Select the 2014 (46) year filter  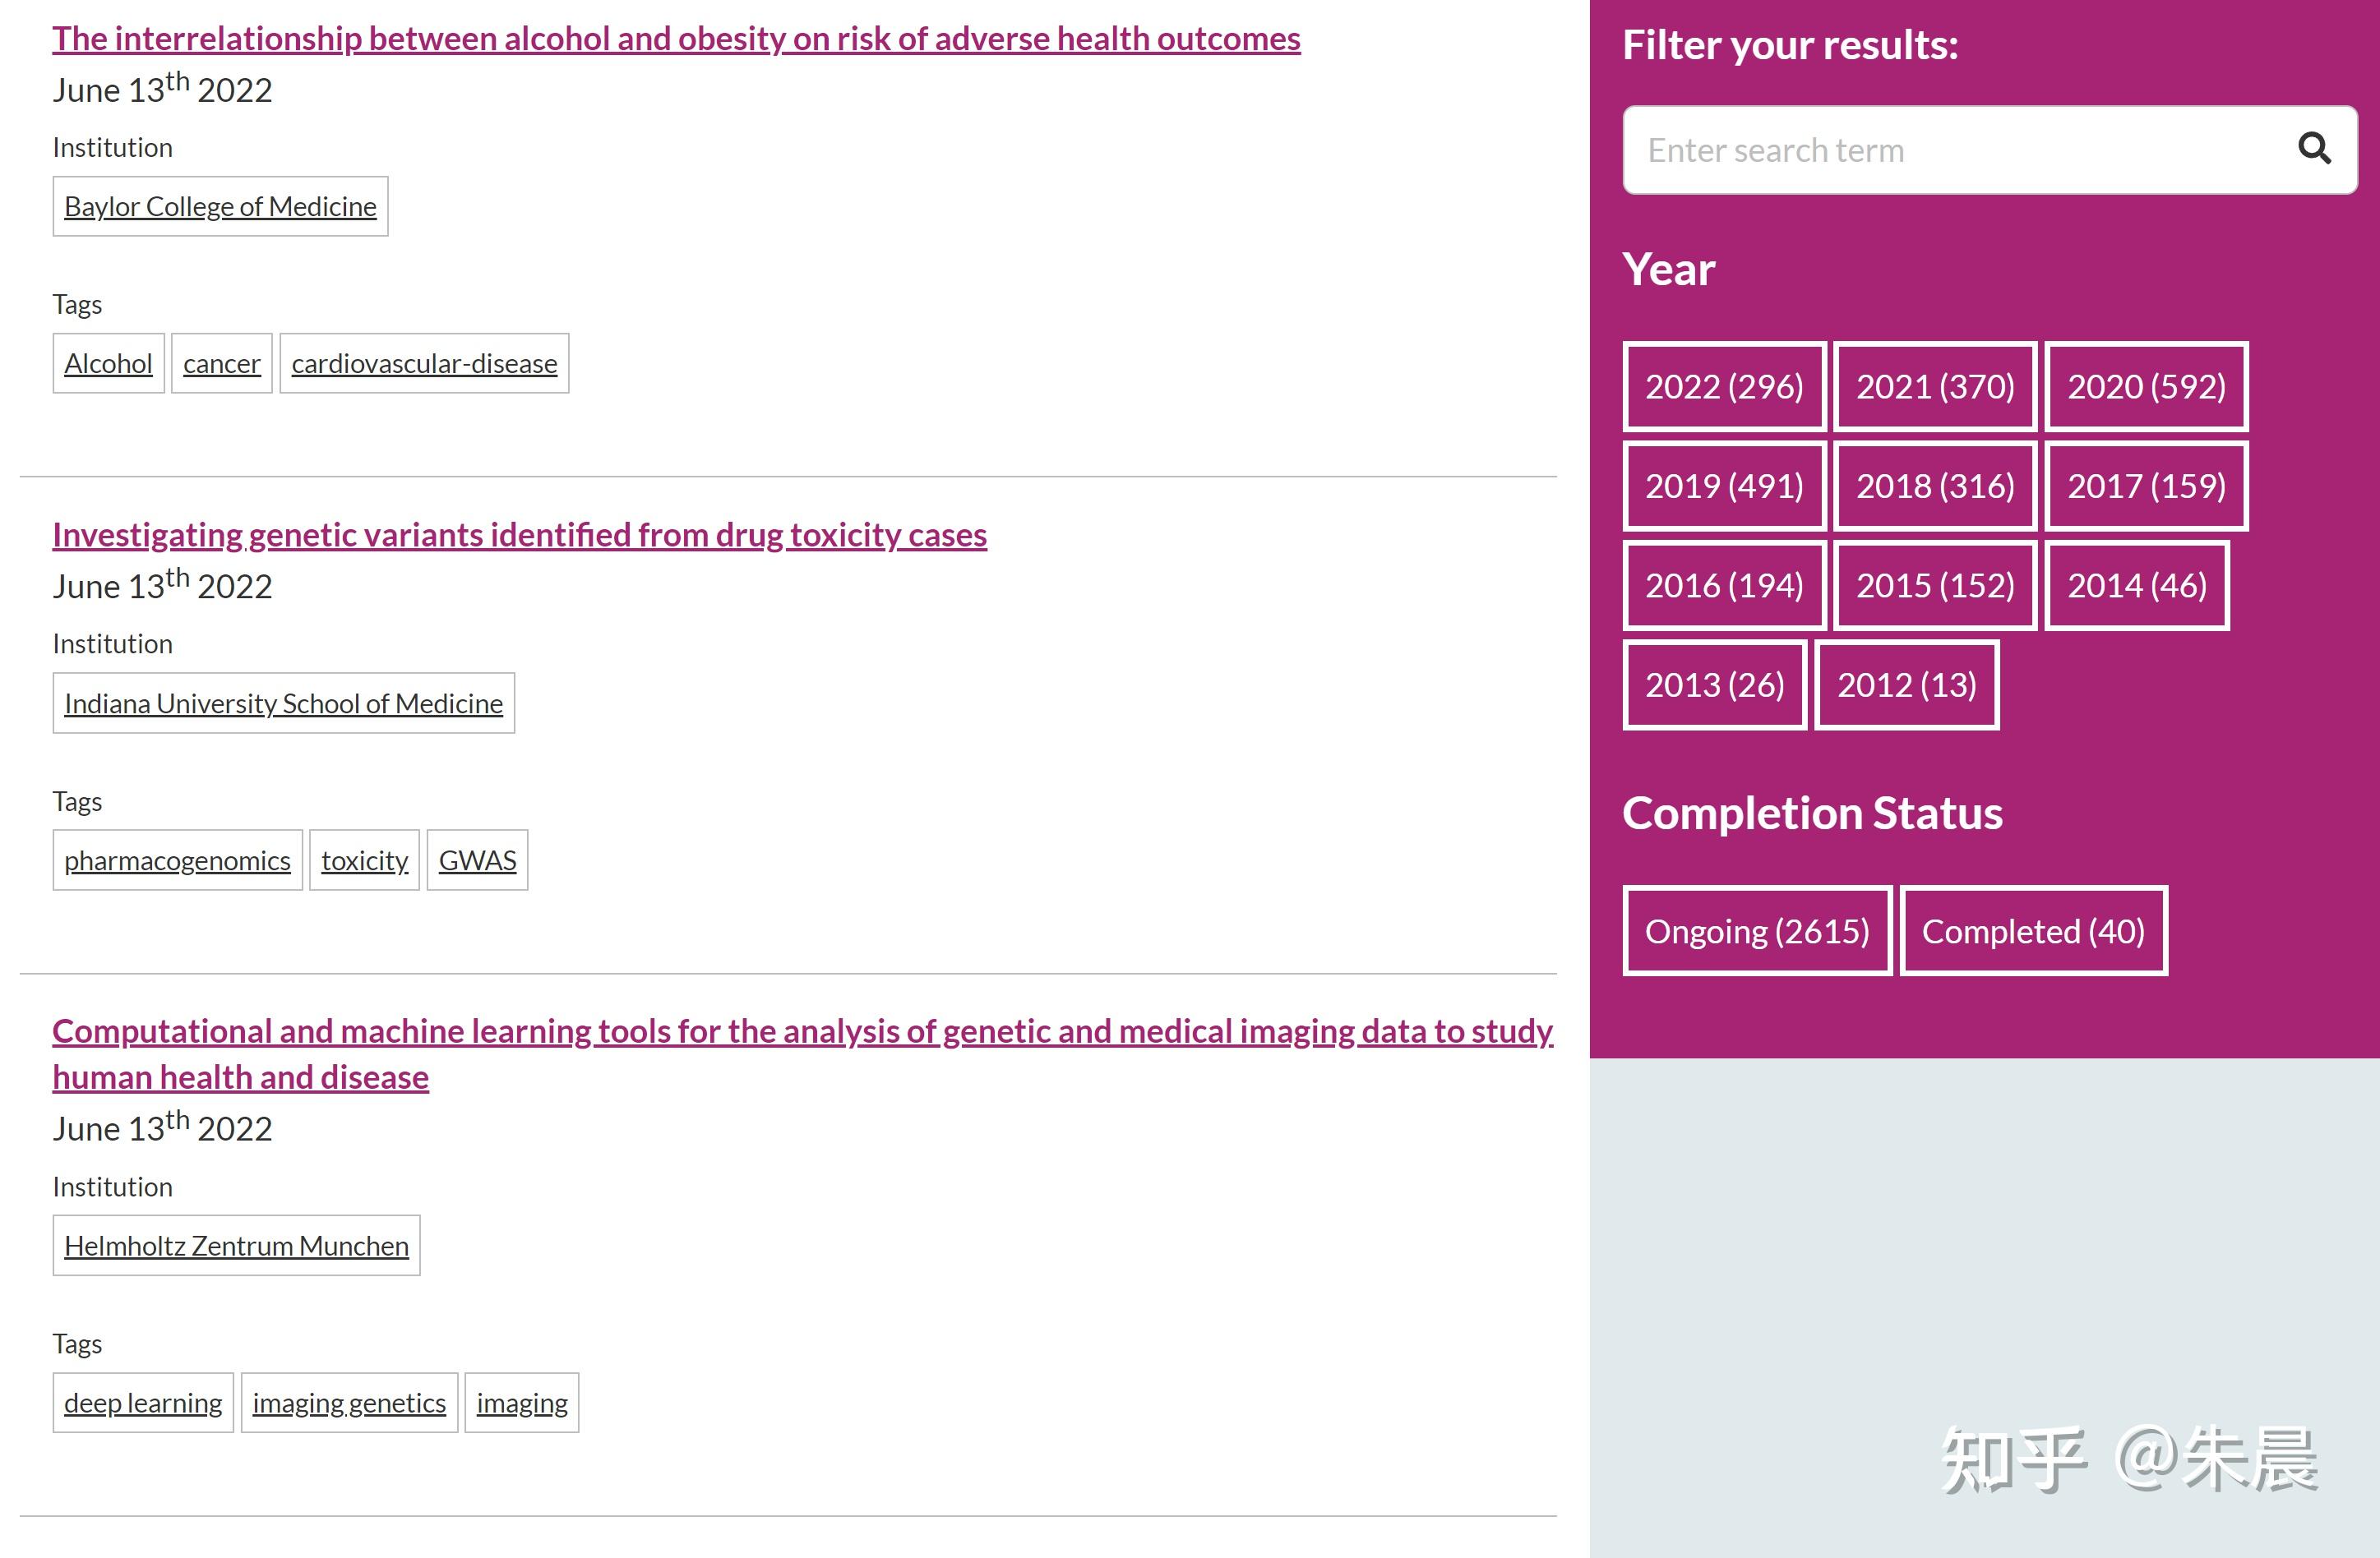tap(2136, 586)
